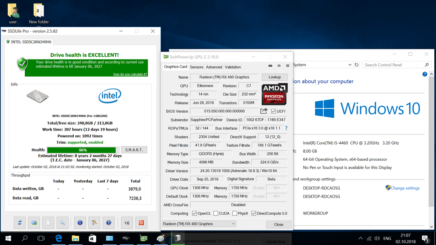The width and height of the screenshot is (436, 245).
Task: Toggle the OpenCL checkbox
Action: tap(195, 214)
